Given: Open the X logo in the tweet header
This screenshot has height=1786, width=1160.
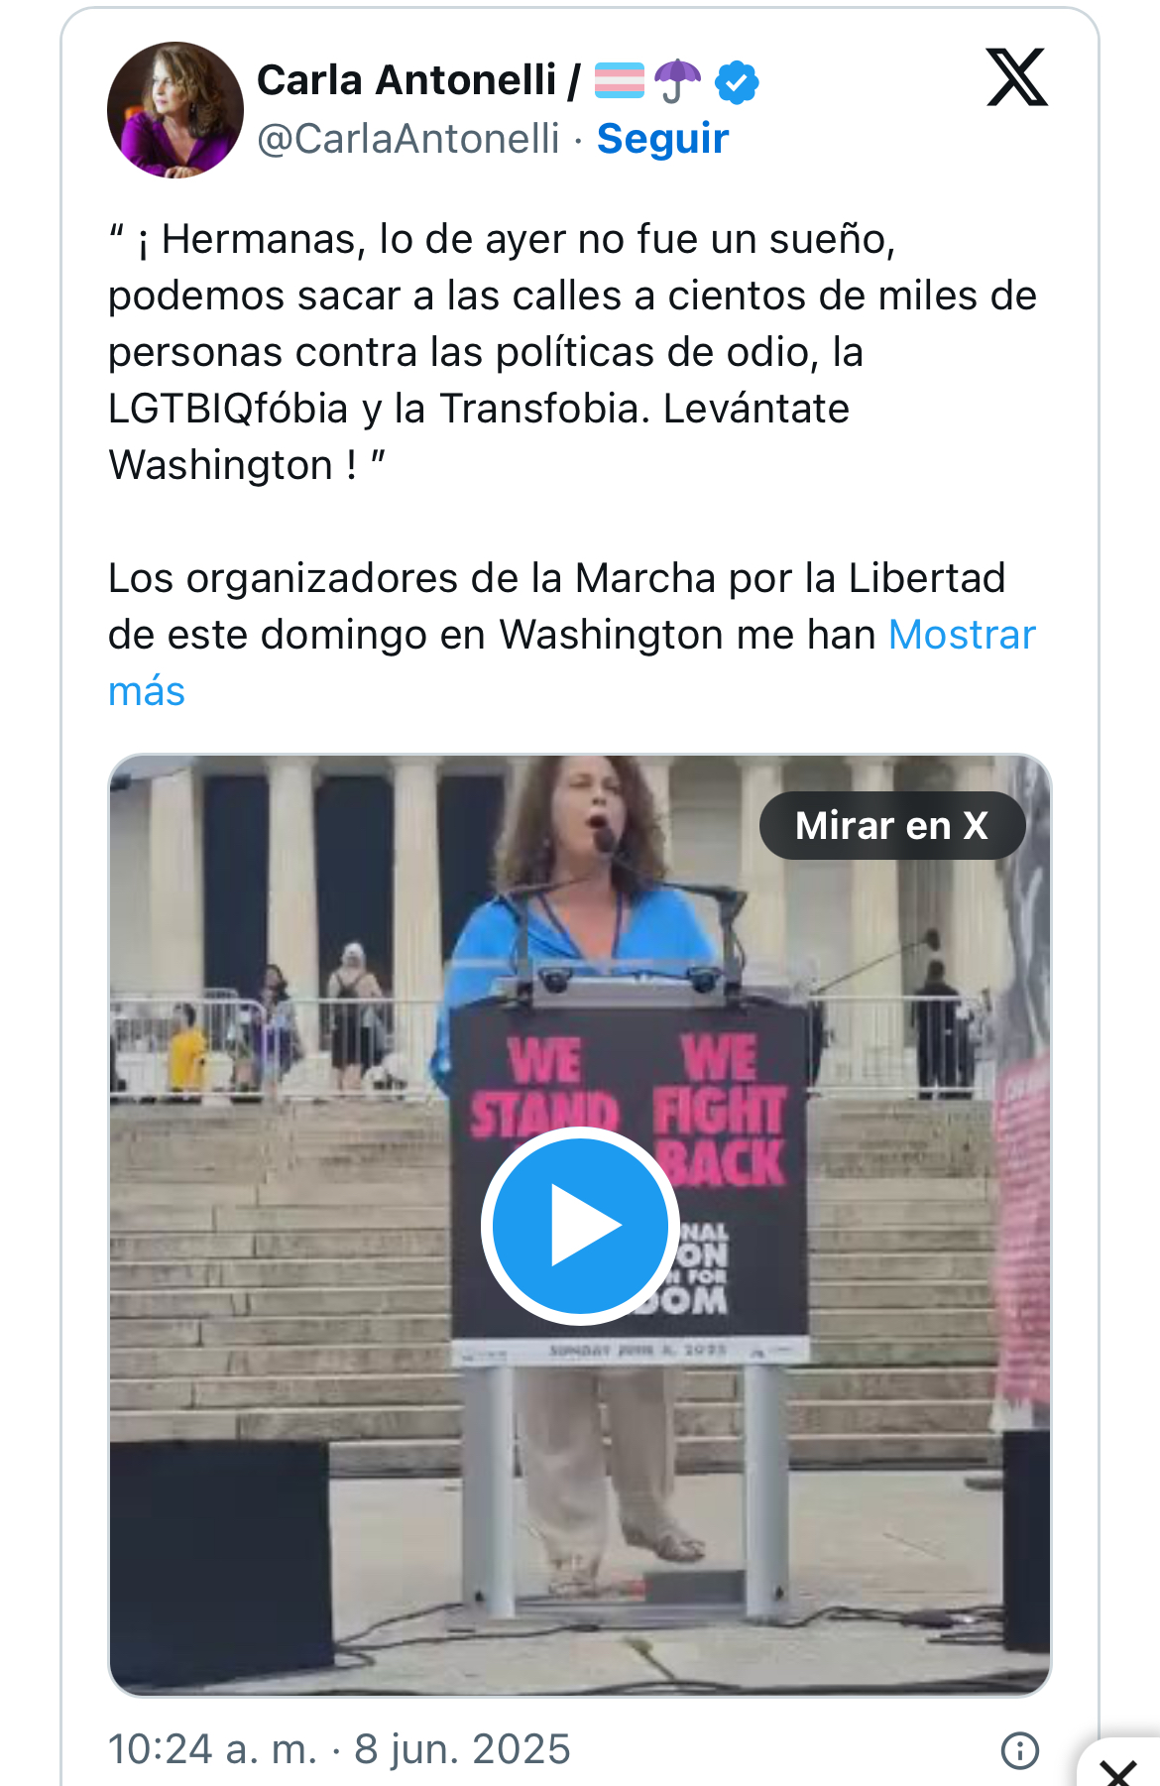Looking at the screenshot, I should click(1017, 77).
